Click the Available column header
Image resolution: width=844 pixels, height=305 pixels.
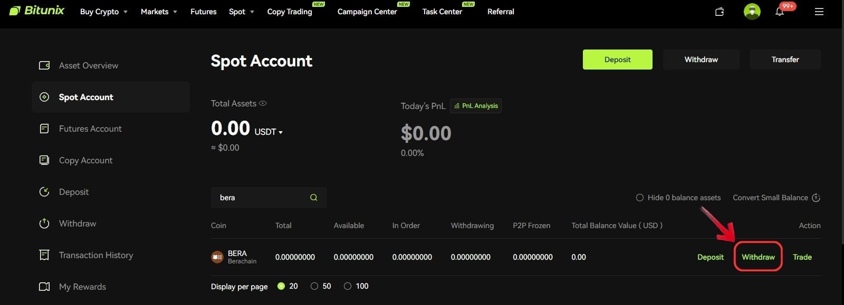pos(349,225)
